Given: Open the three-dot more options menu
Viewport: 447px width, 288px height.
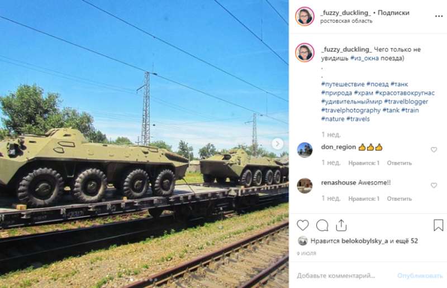Looking at the screenshot, I should 439,16.
